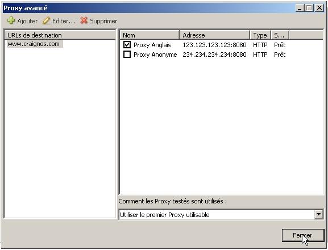Select the 'Utiliser le premier Proxy utilisable' combo box
Viewport: 328px width, 250px height.
click(221, 214)
